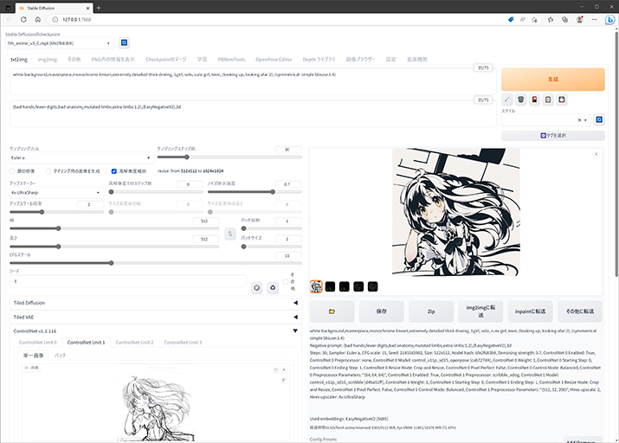The width and height of the screenshot is (619, 443).
Task: Click the arrow/pencil icon under the generate button
Action: [x=507, y=100]
